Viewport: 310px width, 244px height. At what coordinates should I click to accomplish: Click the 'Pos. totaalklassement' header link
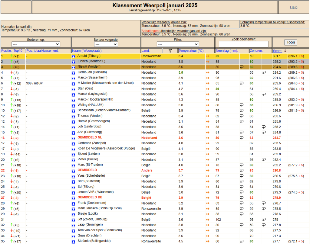coord(42,51)
